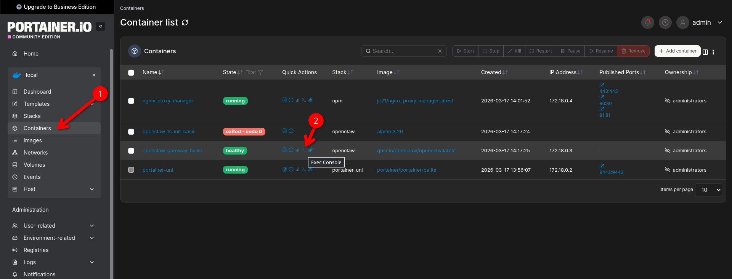Open the notifications bell
This screenshot has width=732, height=279.
click(647, 22)
